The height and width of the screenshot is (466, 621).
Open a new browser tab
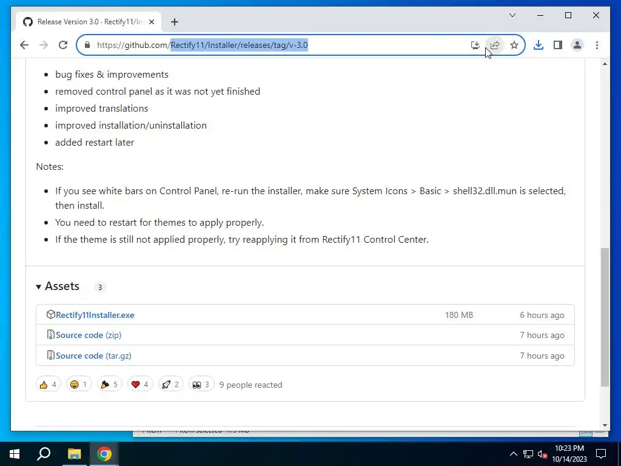pos(175,22)
